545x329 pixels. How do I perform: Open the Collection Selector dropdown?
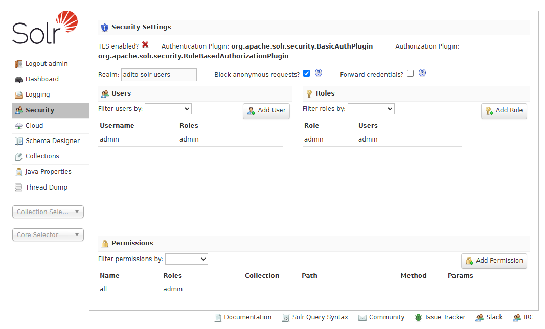click(48, 212)
